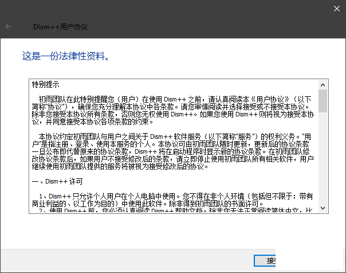Click the 一、Dism++ 许可 section heading
Screen dimensions: 346x273
tap(57, 182)
